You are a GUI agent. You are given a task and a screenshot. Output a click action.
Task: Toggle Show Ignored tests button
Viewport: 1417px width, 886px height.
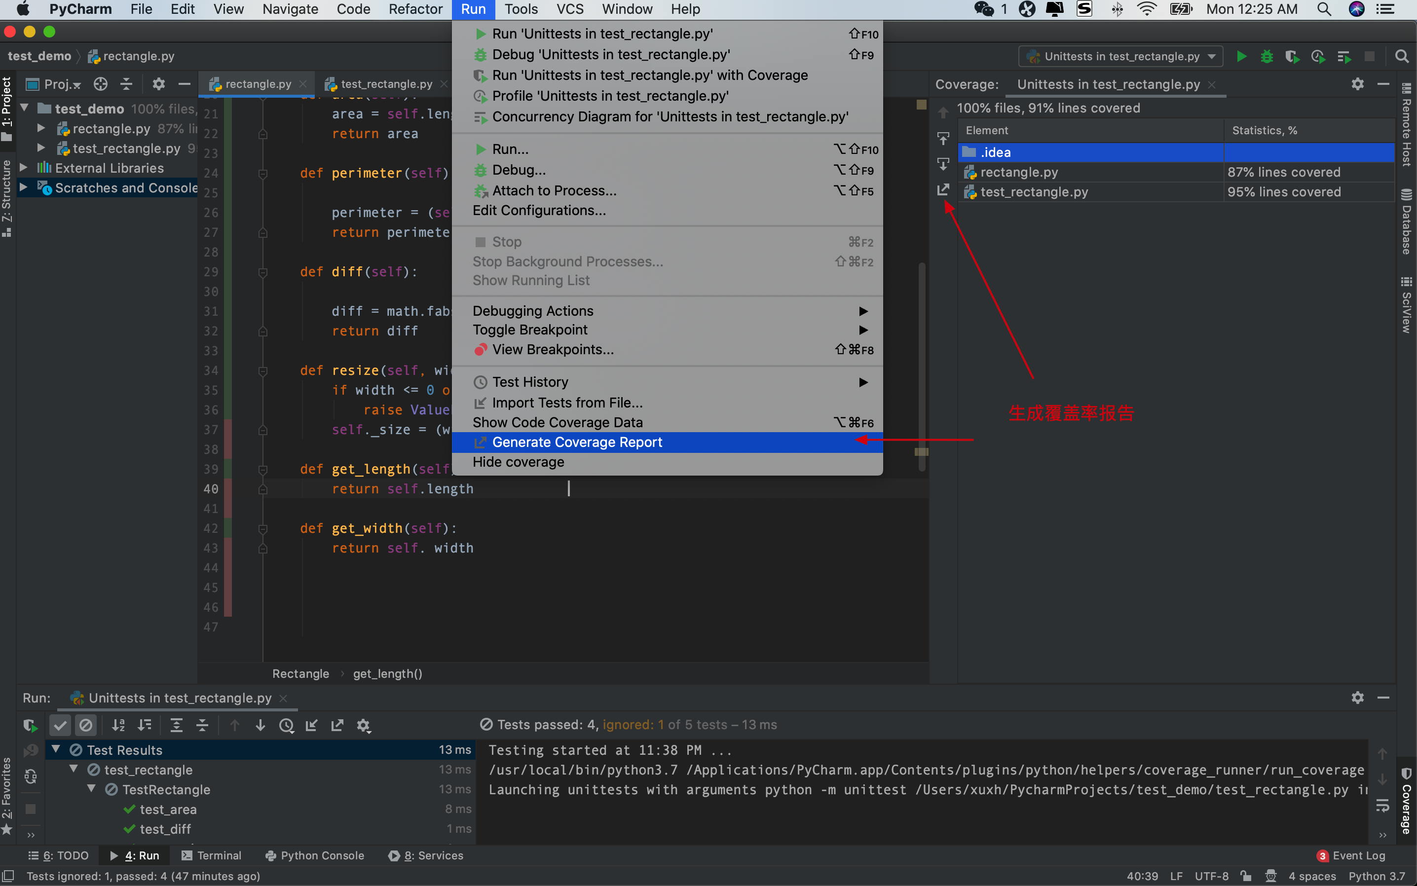(x=85, y=726)
